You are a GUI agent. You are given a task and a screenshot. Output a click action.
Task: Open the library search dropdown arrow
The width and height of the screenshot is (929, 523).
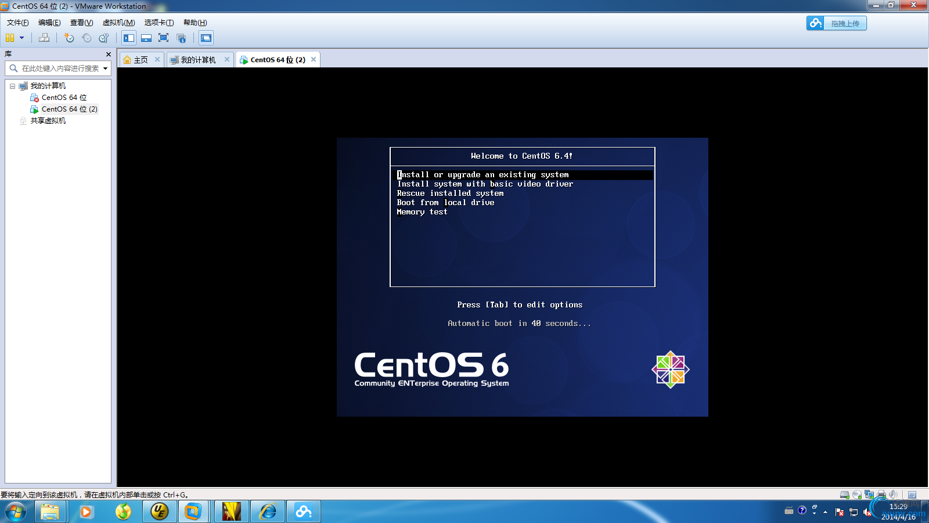[x=106, y=69]
